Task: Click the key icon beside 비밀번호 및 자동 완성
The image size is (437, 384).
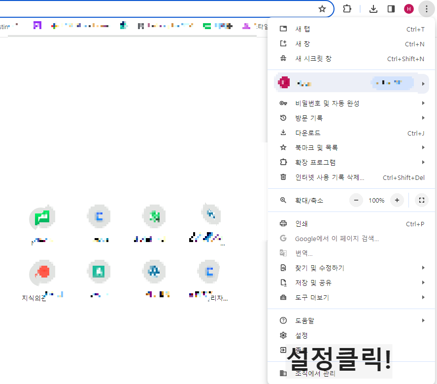Action: pos(283,103)
